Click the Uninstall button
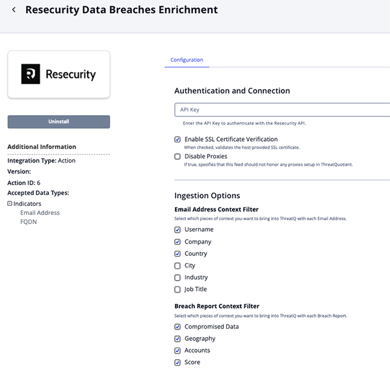 pos(58,121)
